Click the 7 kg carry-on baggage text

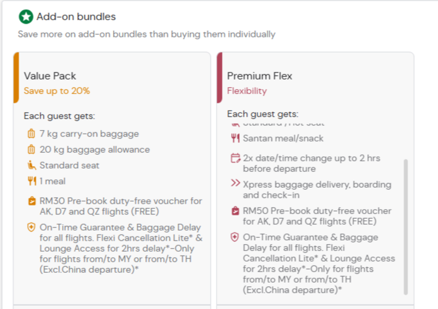click(x=89, y=134)
